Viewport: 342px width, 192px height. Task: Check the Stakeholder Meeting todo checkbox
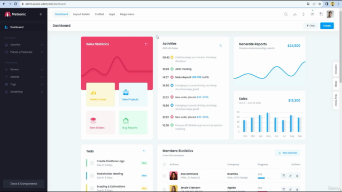pyautogui.click(x=92, y=175)
